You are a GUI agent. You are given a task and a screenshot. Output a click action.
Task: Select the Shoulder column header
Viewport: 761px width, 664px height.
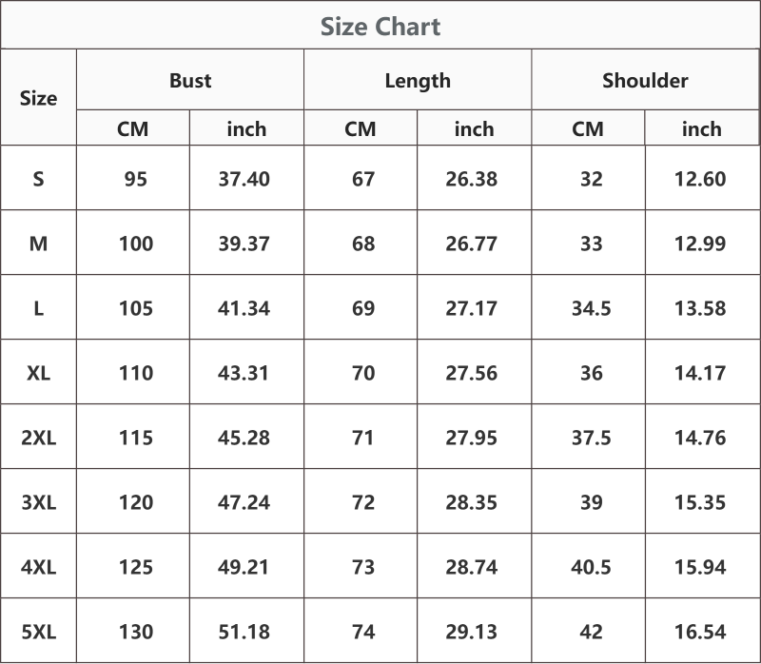point(645,81)
